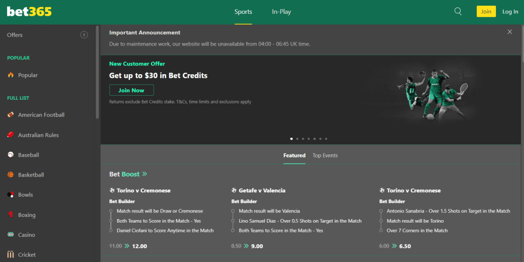Click the Baseball icon in sidebar
Image resolution: width=524 pixels, height=262 pixels.
[11, 155]
